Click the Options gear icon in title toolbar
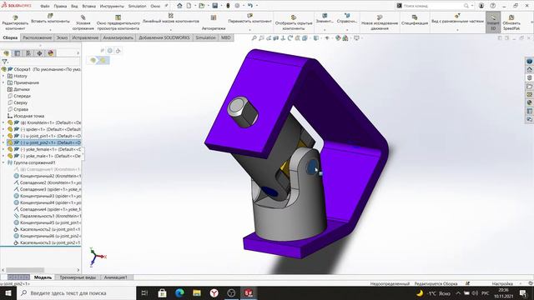534x300 pixels. point(237,6)
